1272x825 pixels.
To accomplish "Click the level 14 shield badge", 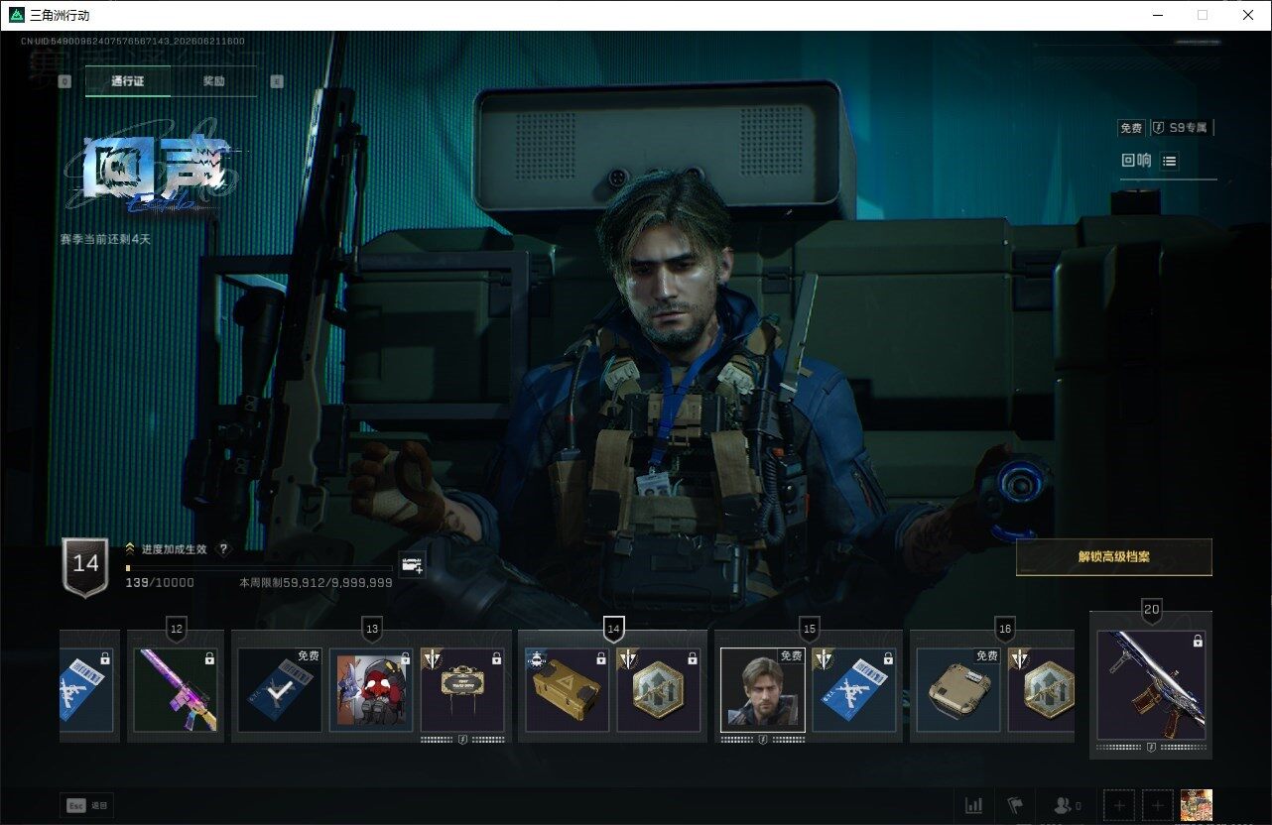I will (x=85, y=566).
